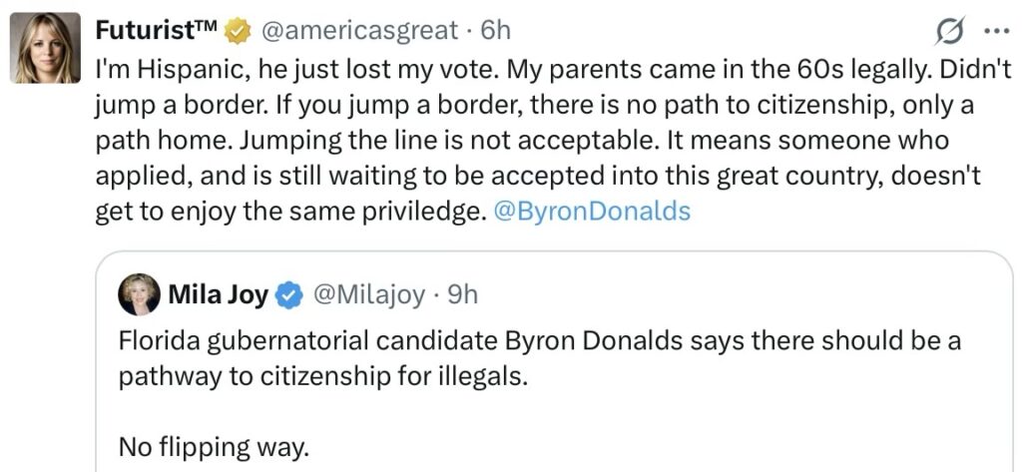Image resolution: width=1022 pixels, height=472 pixels.
Task: Click the Grok slashed-circle icon
Action: 949,33
